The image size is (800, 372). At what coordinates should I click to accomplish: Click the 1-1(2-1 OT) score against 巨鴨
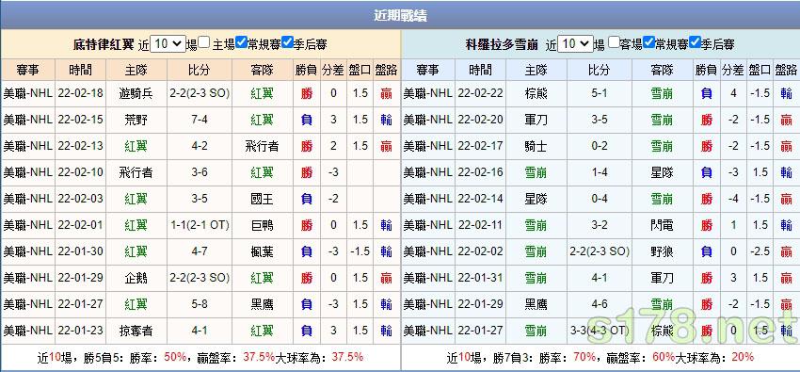[199, 225]
